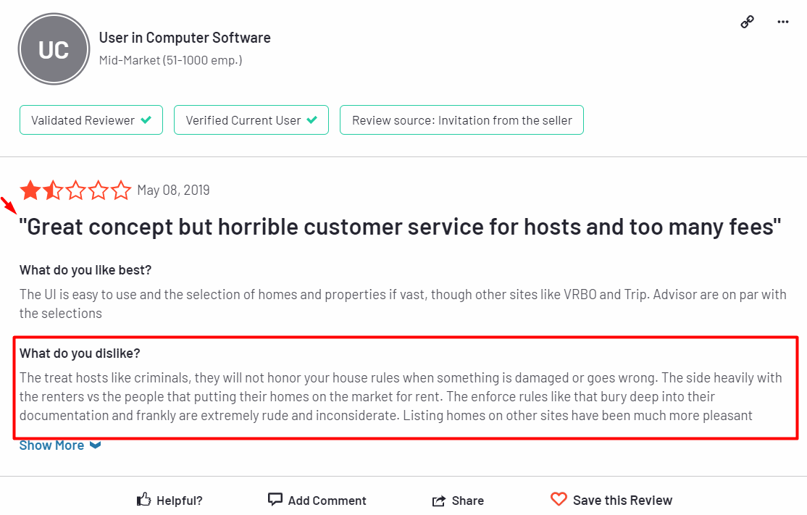Open the three-dot more options menu
This screenshot has height=515, width=807.
[x=783, y=22]
